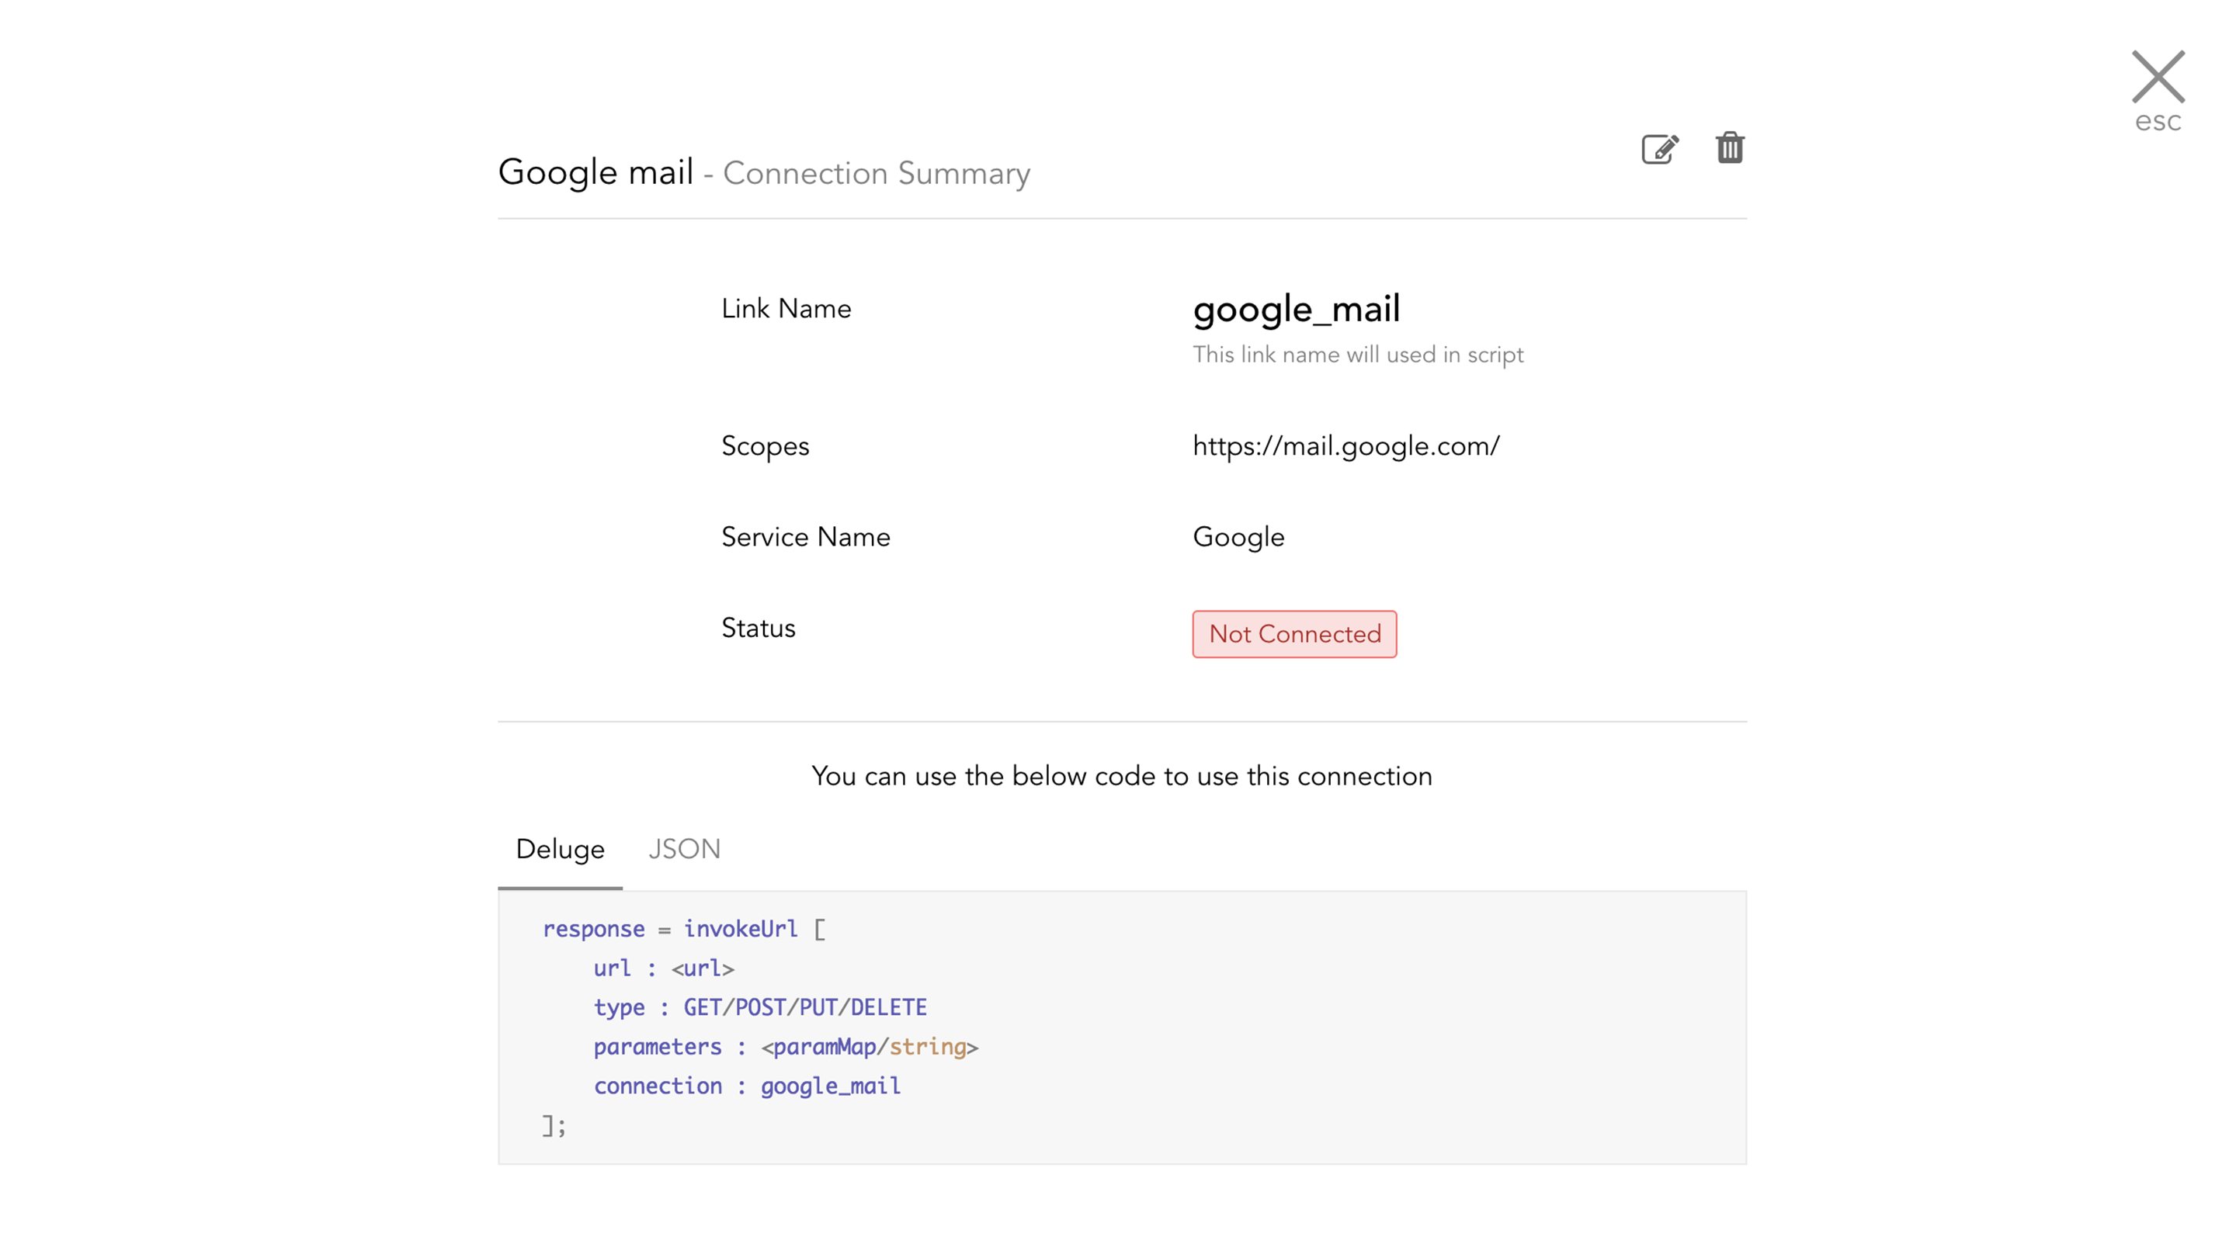Click the https://mail.google.com/ scope text
This screenshot has height=1237, width=2236.
pos(1345,446)
